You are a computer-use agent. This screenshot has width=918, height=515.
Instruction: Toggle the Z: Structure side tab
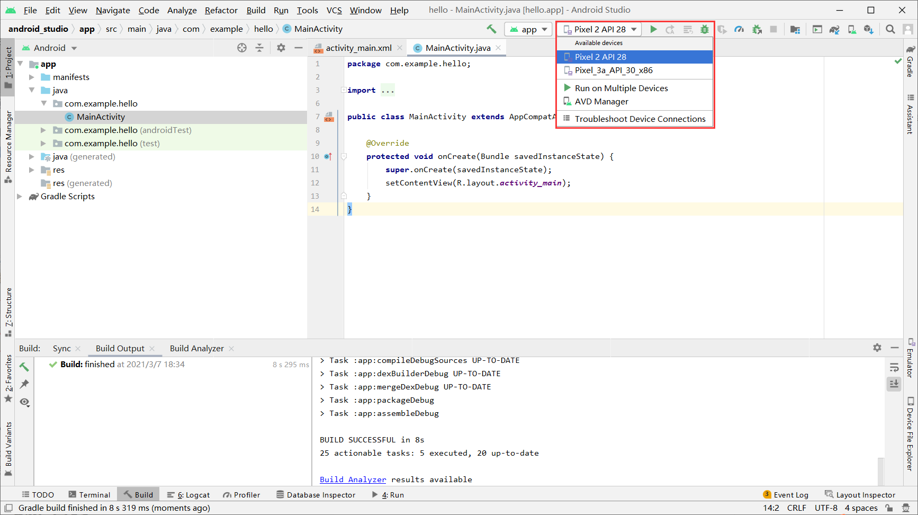(8, 312)
